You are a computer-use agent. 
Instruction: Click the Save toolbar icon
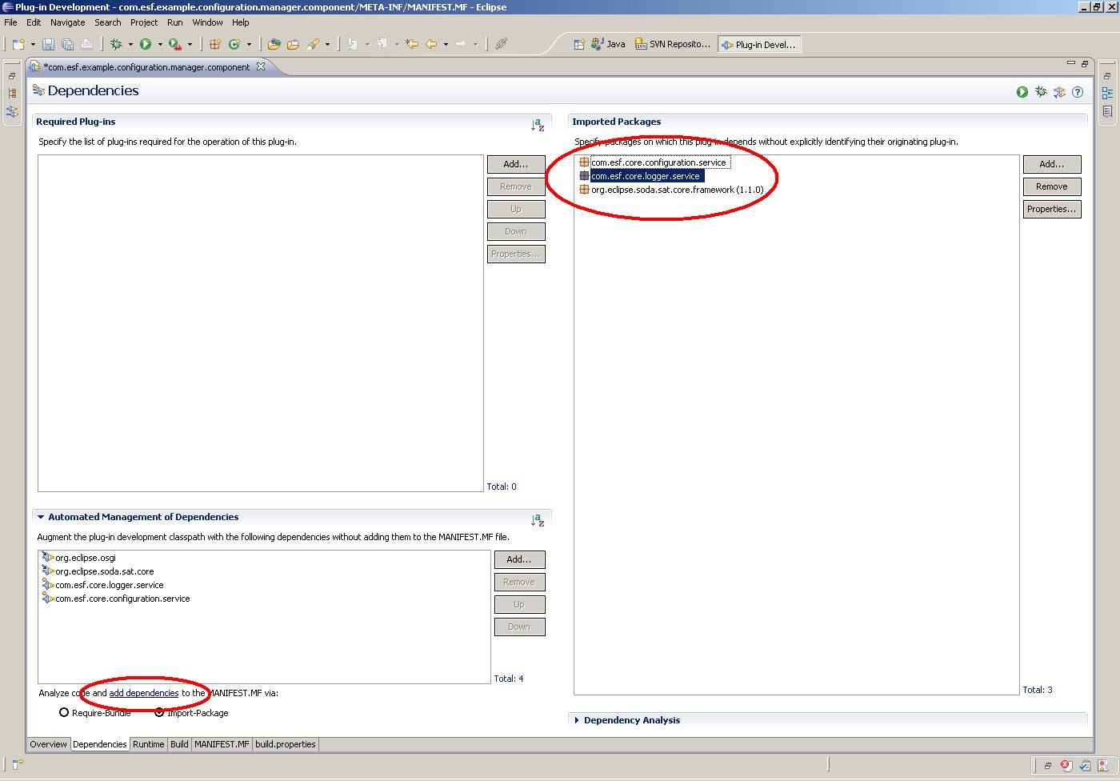[48, 44]
